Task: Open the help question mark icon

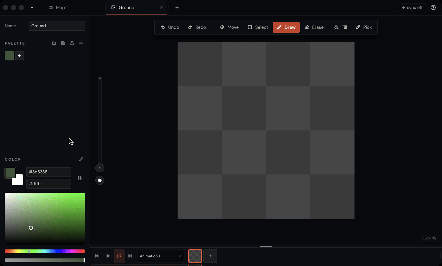Action: (433, 8)
